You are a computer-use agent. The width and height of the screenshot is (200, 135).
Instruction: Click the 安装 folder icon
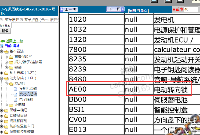[x=11, y=67]
